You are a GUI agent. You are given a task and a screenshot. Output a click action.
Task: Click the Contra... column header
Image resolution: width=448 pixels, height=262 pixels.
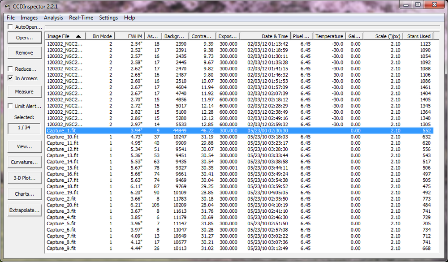202,36
